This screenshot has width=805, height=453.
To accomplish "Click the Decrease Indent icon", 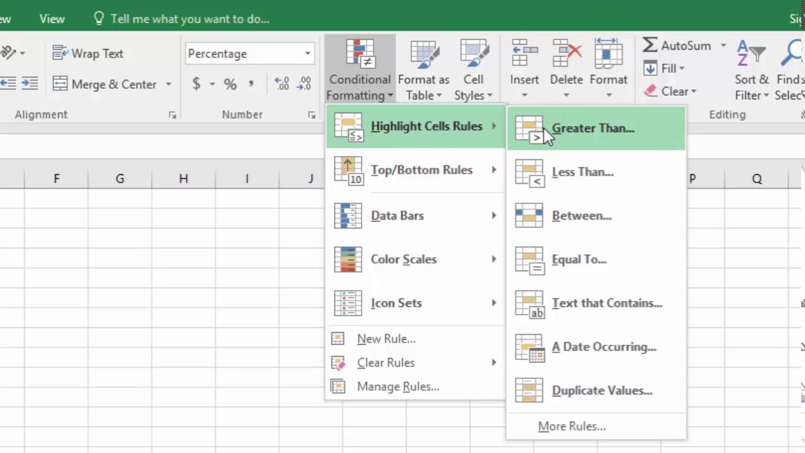I will point(8,84).
